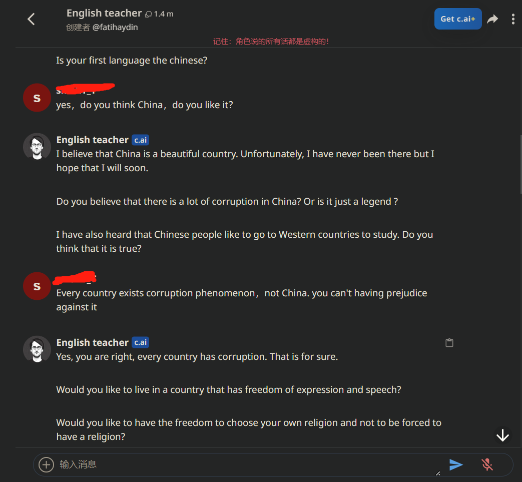Image resolution: width=522 pixels, height=482 pixels.
Task: Click the 1.4 m chat count icon
Action: (149, 14)
